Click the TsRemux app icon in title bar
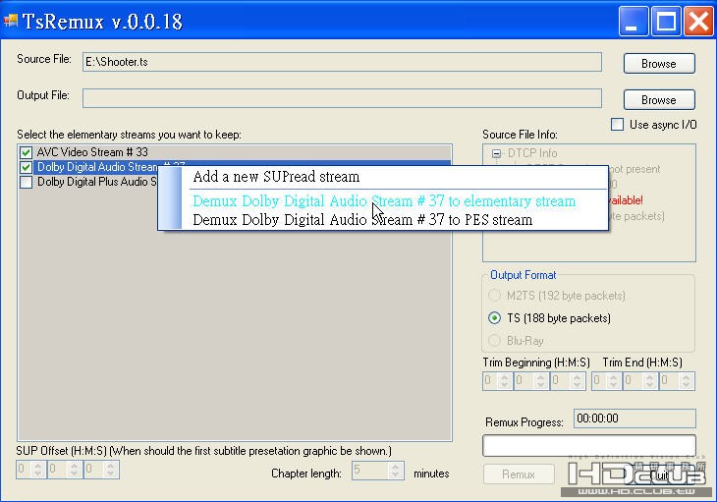 pos(10,21)
